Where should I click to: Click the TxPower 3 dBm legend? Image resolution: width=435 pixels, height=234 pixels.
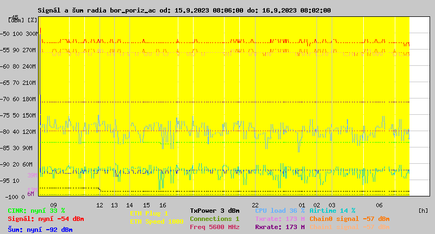[x=214, y=211]
